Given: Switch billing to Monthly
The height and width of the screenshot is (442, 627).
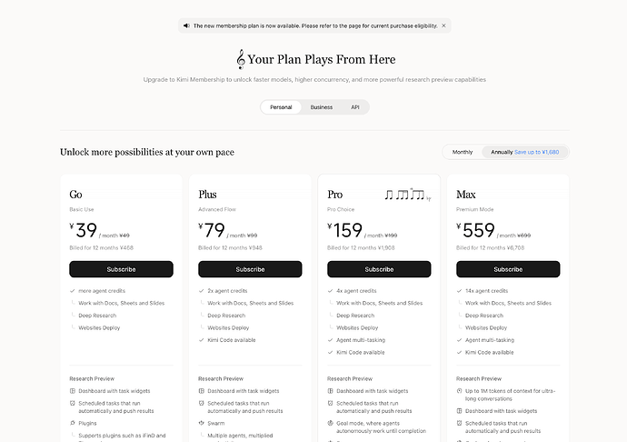Looking at the screenshot, I should coord(463,152).
